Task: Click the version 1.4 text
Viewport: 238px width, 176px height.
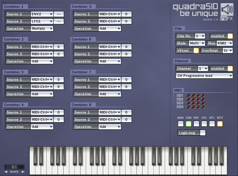Action: [x=210, y=19]
